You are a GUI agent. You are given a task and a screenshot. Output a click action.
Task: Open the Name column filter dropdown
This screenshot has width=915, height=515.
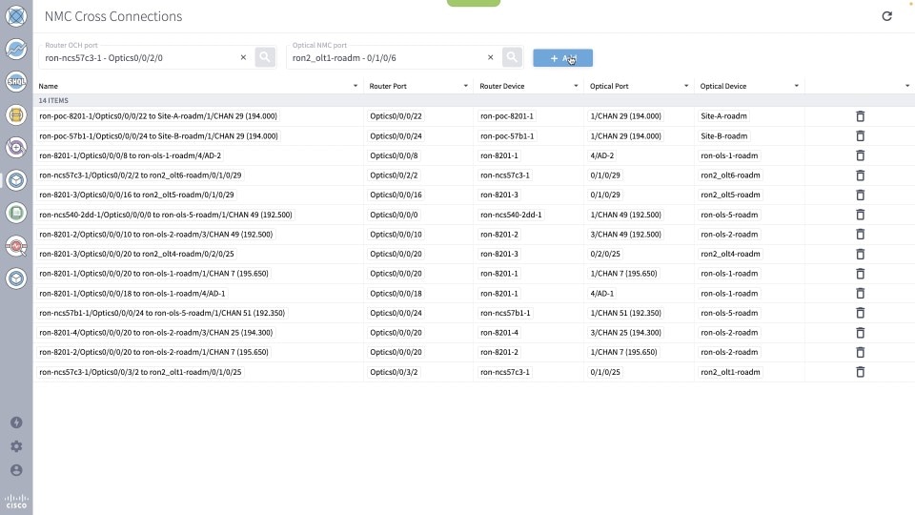[356, 86]
